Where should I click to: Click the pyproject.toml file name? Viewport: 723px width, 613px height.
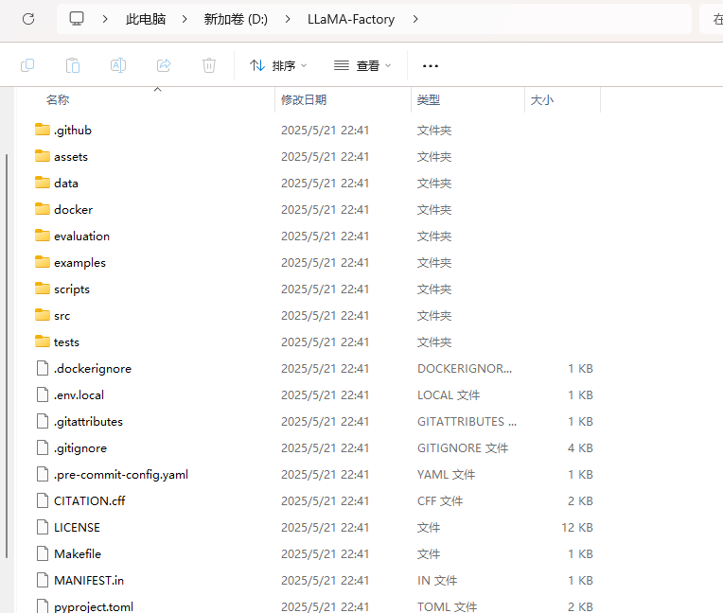click(94, 606)
